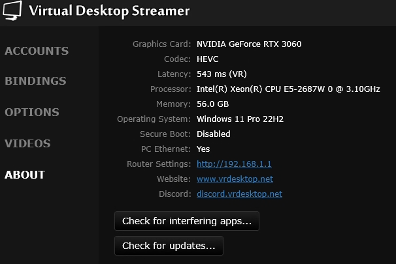This screenshot has width=396, height=264.
Task: Switch to the BINDINGS tab
Action: tap(35, 81)
